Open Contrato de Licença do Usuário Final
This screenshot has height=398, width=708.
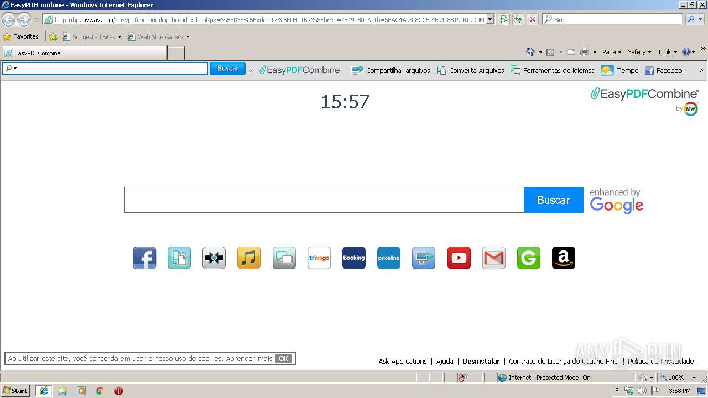pos(564,362)
